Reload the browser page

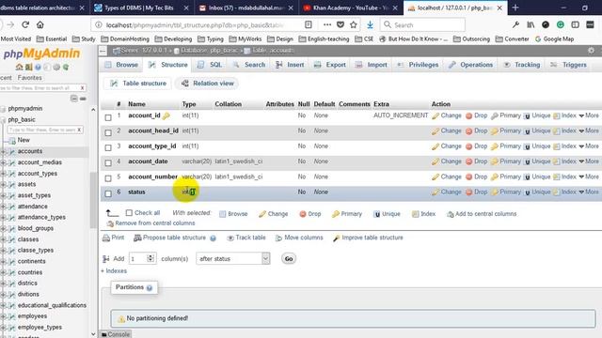pyautogui.click(x=25, y=25)
